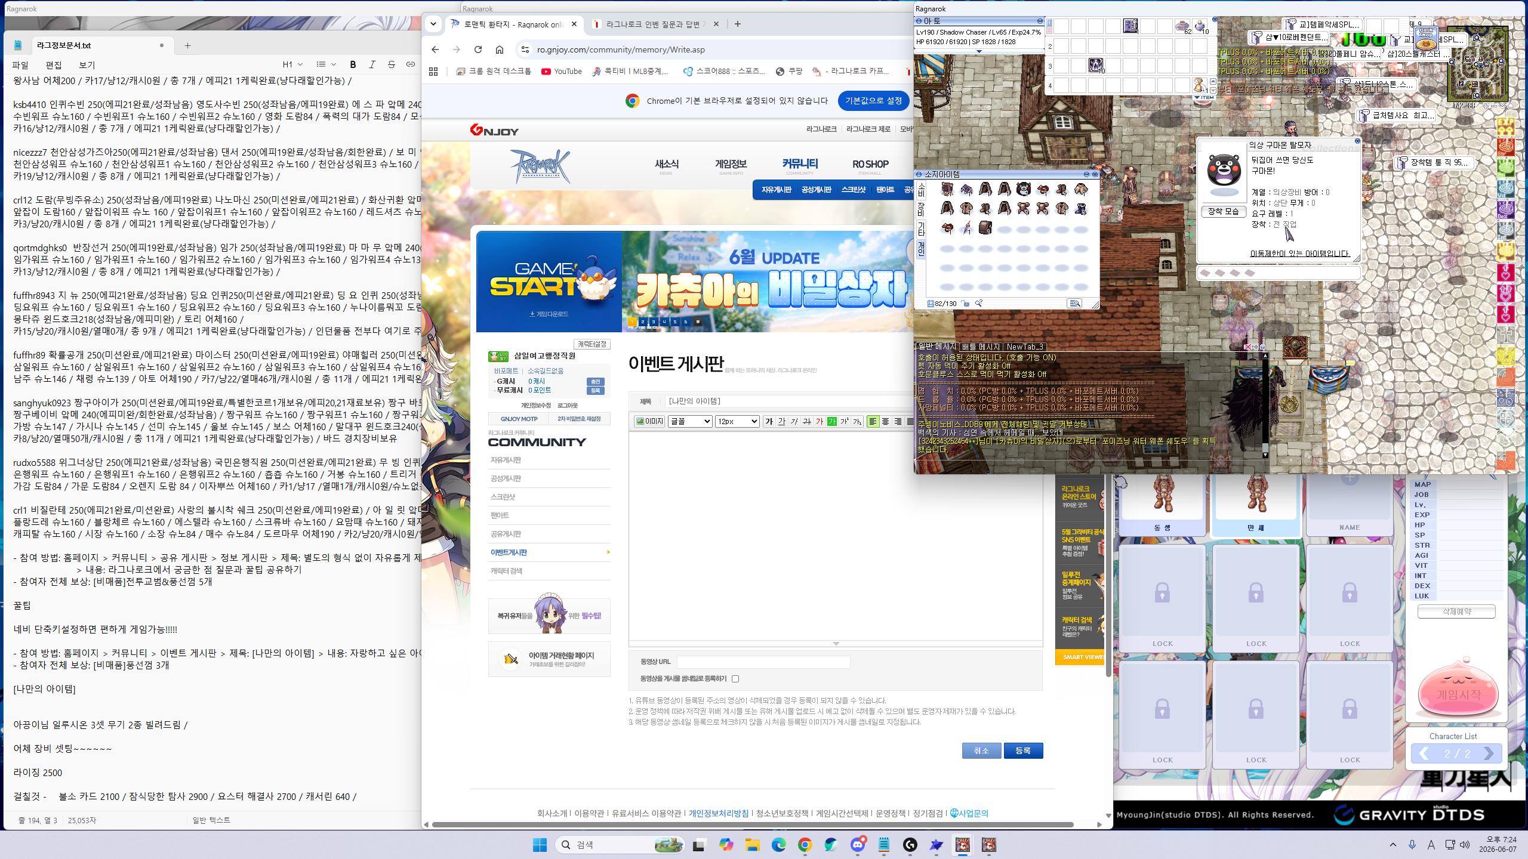
Task: Click the 장착 모습 button in item info
Action: pos(1223,212)
